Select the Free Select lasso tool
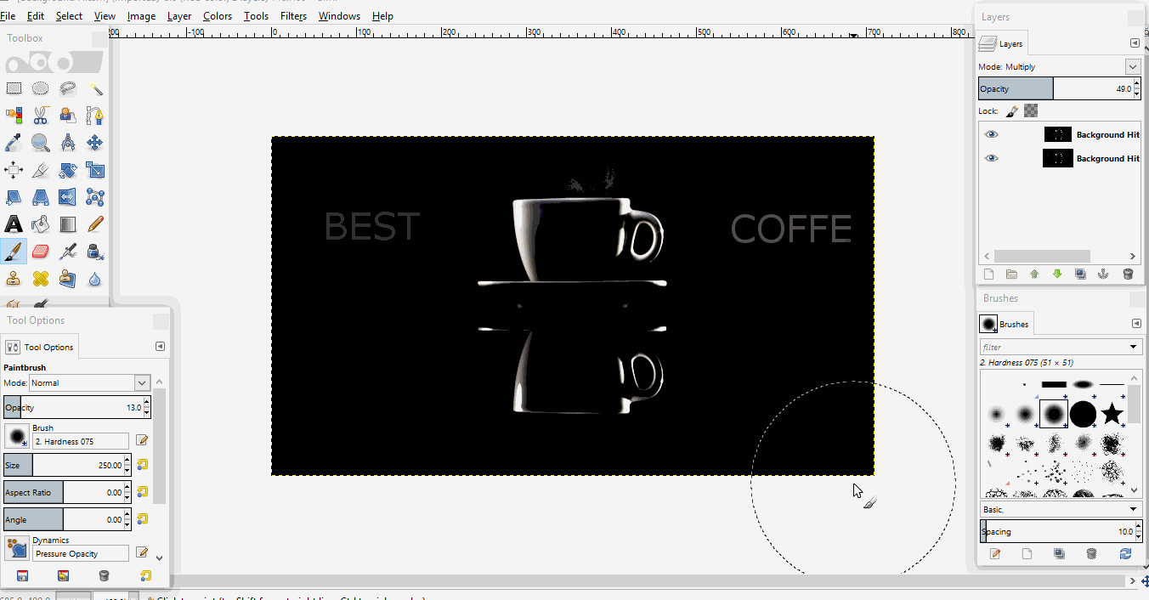Screen dimensions: 1149x600 click(x=68, y=88)
